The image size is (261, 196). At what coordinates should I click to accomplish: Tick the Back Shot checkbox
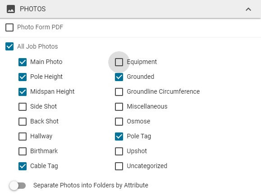pyautogui.click(x=23, y=122)
